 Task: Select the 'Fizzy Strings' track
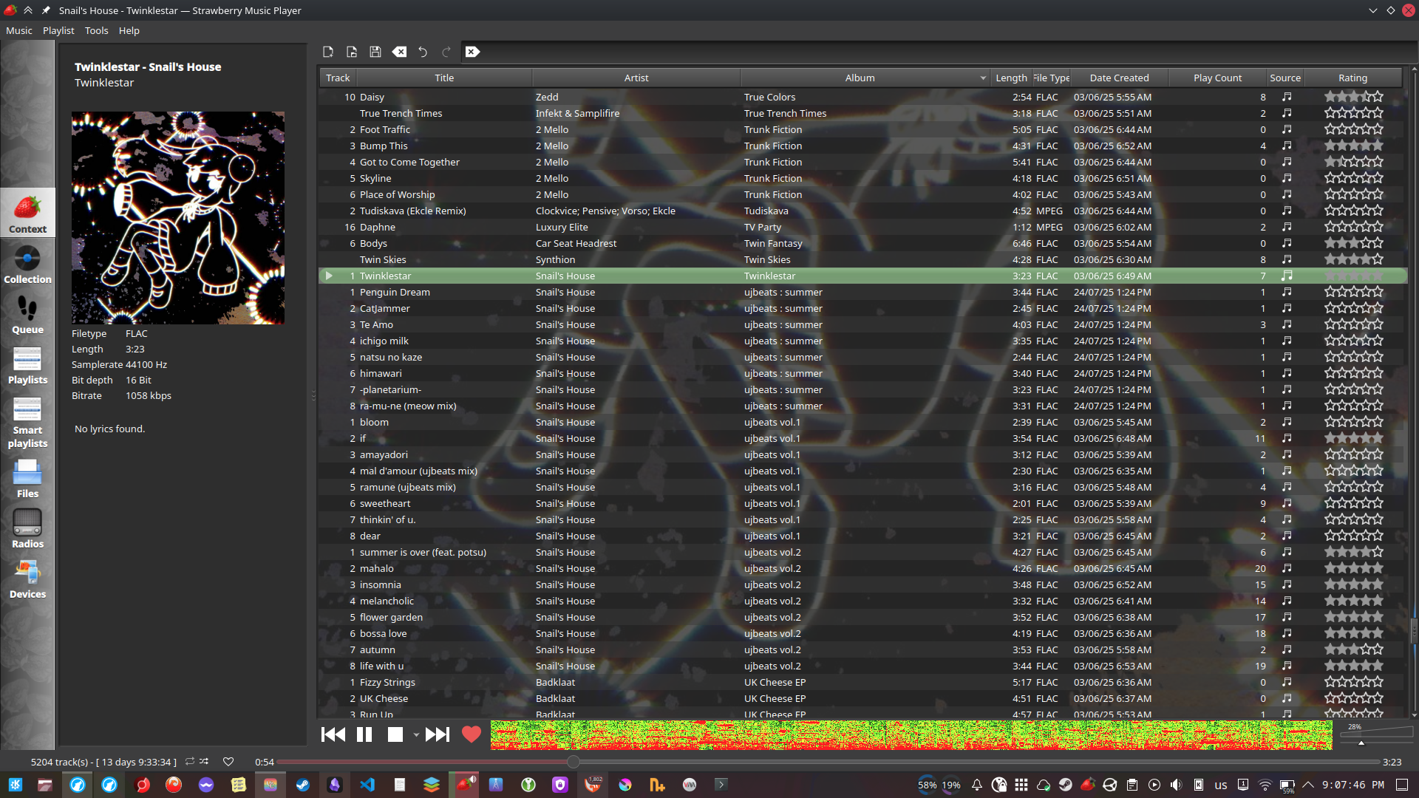coord(862,682)
